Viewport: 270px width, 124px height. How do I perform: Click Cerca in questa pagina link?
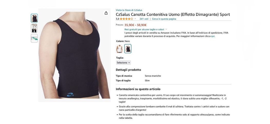coord(164,19)
